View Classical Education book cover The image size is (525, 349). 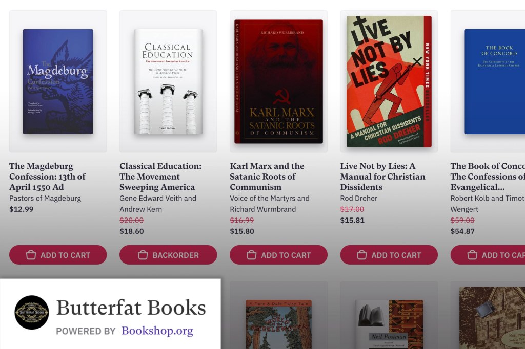(168, 81)
